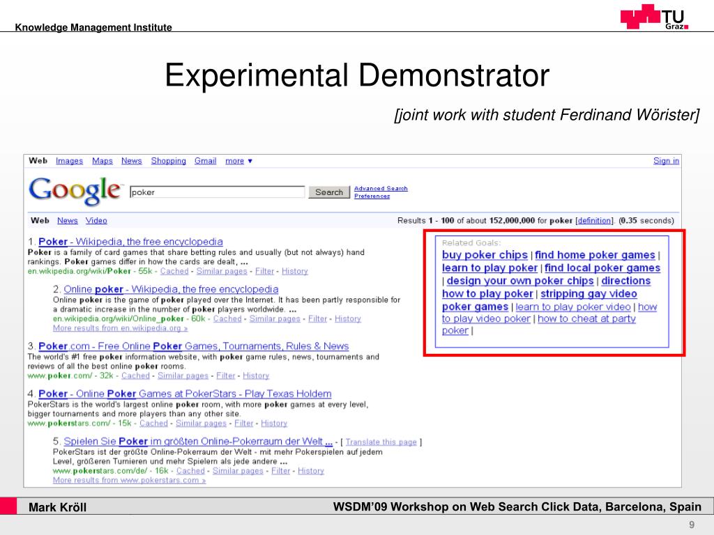Open the Shopping link in the top bar

pos(169,161)
